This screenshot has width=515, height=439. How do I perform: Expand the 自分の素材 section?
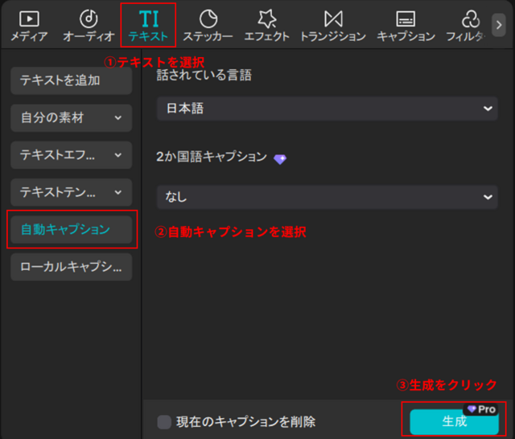[71, 117]
